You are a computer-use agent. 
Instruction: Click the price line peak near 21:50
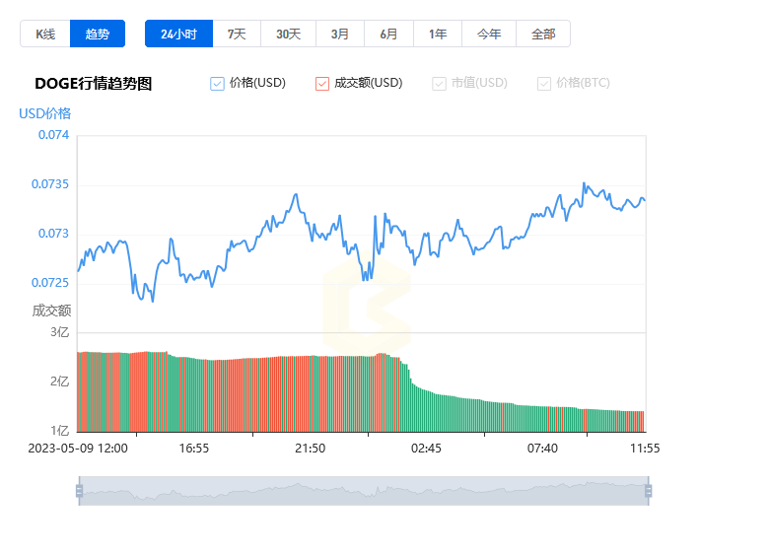tap(296, 194)
